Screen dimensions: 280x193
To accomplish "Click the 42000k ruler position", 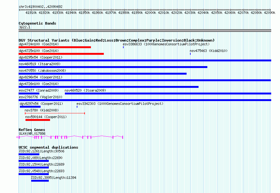I will tap(150, 13).
